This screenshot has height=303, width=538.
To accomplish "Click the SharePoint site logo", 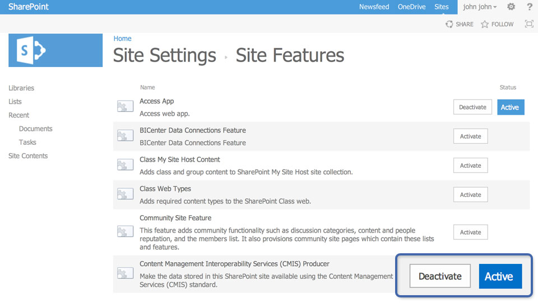I will point(55,50).
